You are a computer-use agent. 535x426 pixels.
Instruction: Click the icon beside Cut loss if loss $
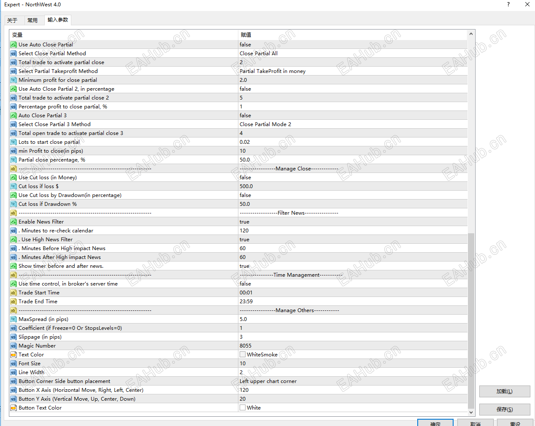14,186
